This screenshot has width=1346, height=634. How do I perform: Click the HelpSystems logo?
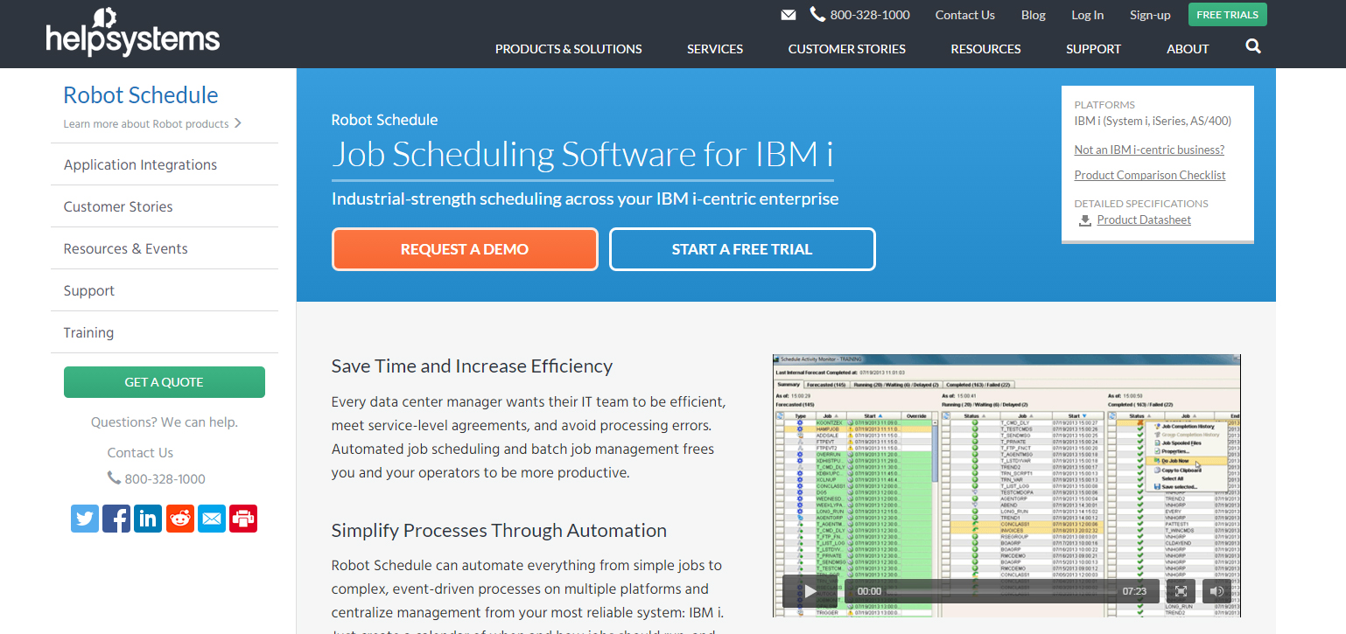coord(132,31)
